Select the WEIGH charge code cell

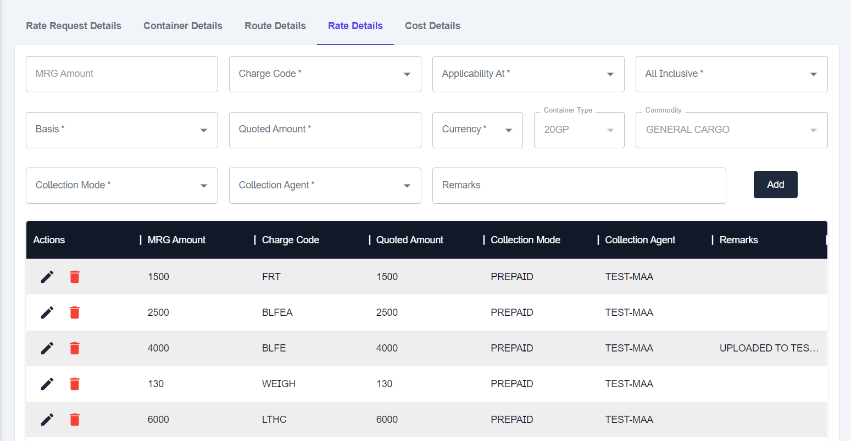(x=279, y=384)
